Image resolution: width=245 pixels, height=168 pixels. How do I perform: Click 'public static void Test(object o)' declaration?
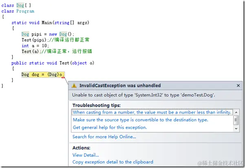[53, 63]
